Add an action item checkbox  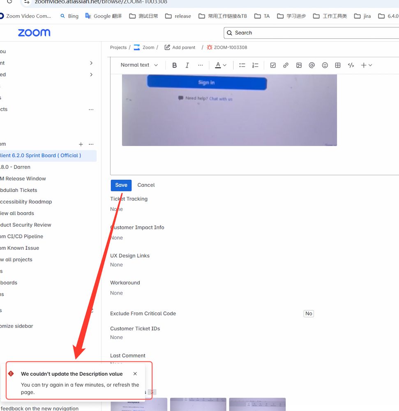click(273, 65)
